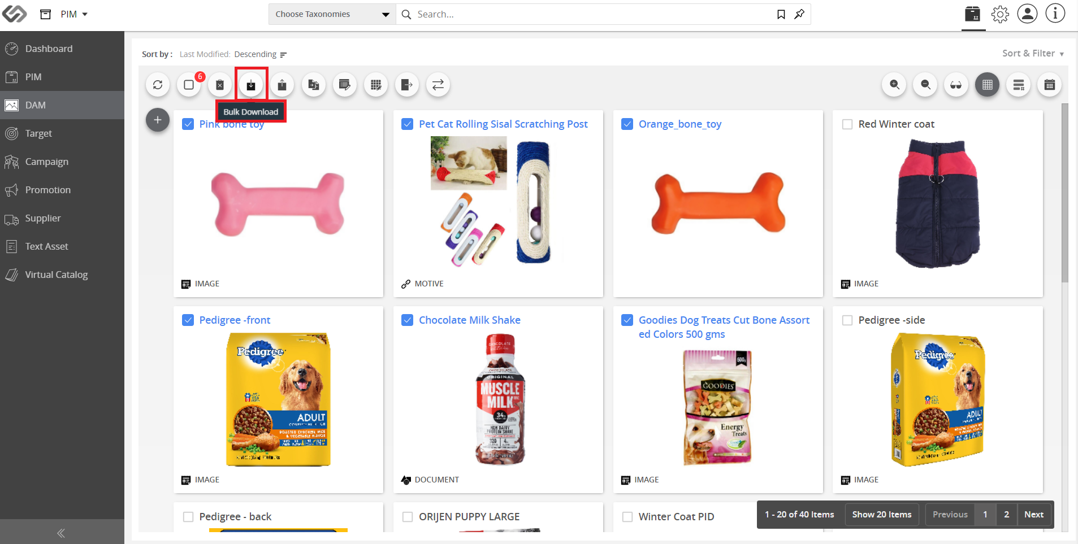1078x544 pixels.
Task: Click the trash-can delete icon in toolbar
Action: point(220,85)
